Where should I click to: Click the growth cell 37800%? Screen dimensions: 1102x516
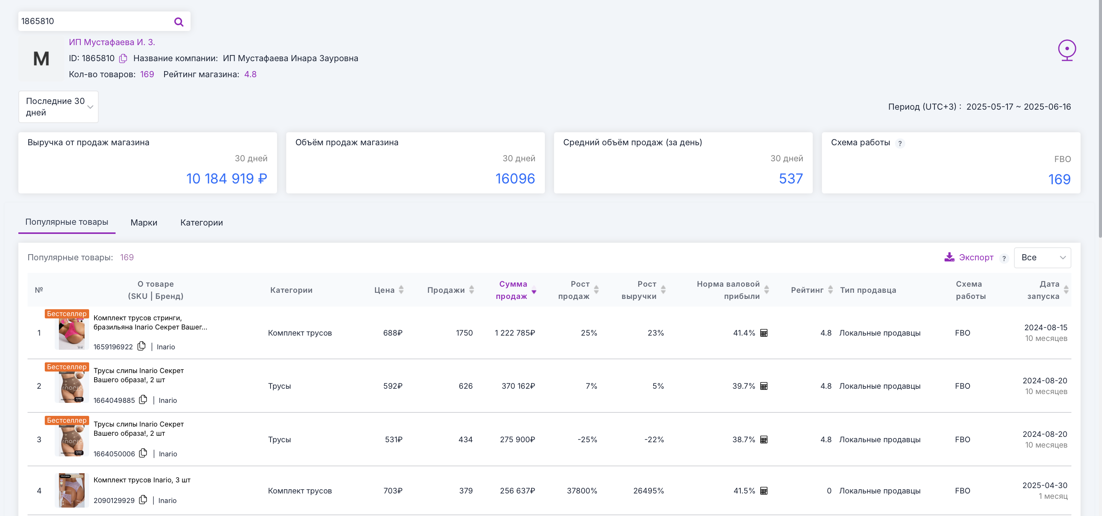(x=582, y=491)
